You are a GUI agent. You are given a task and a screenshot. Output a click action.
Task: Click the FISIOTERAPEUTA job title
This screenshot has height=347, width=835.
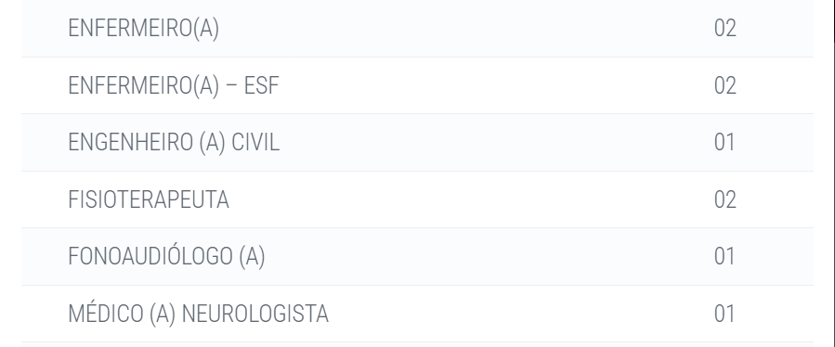coord(149,199)
